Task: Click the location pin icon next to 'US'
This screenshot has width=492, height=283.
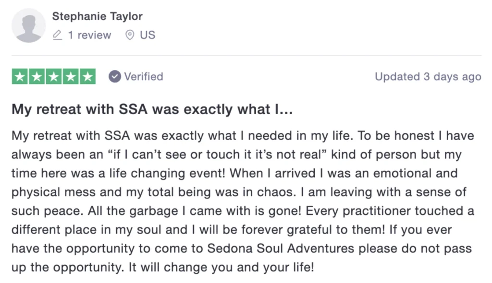Action: tap(129, 35)
